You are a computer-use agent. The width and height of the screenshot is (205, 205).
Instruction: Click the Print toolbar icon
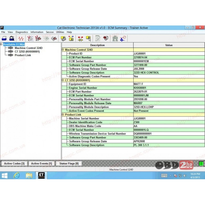[4, 38]
